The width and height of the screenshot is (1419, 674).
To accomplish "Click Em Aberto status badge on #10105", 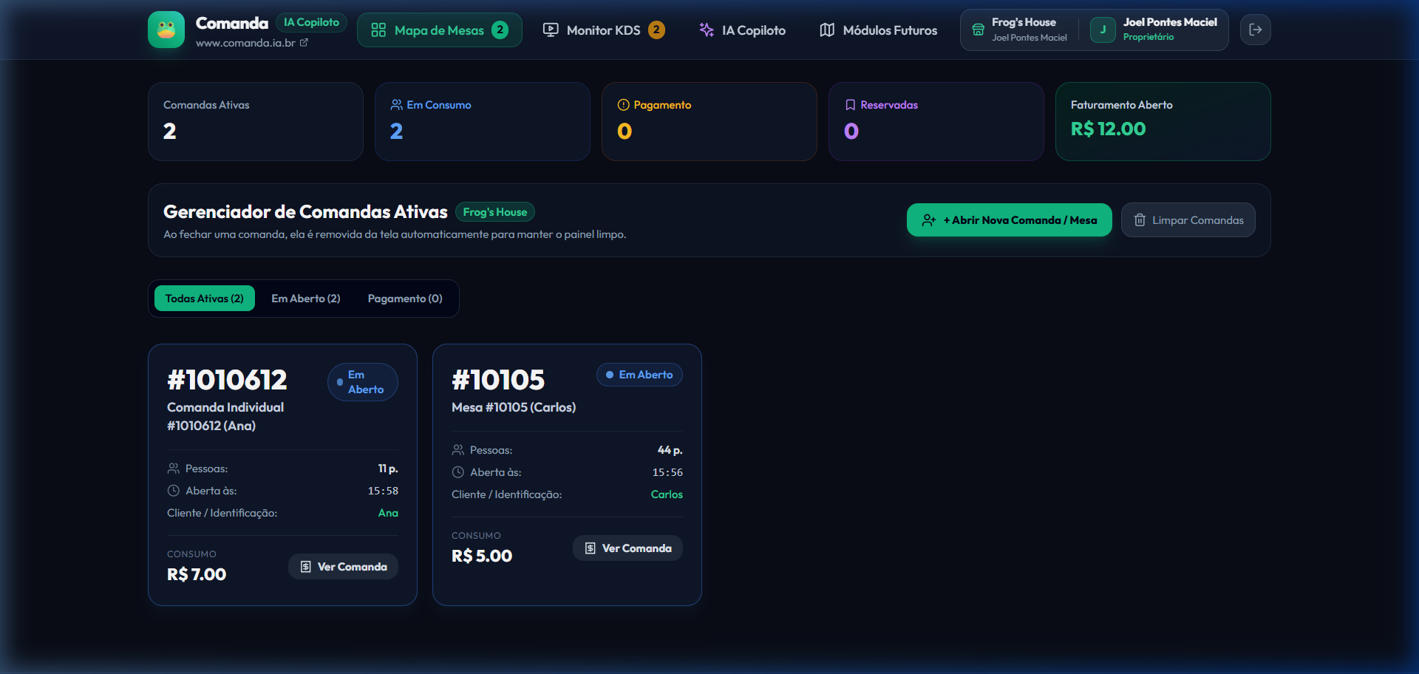I will 639,375.
